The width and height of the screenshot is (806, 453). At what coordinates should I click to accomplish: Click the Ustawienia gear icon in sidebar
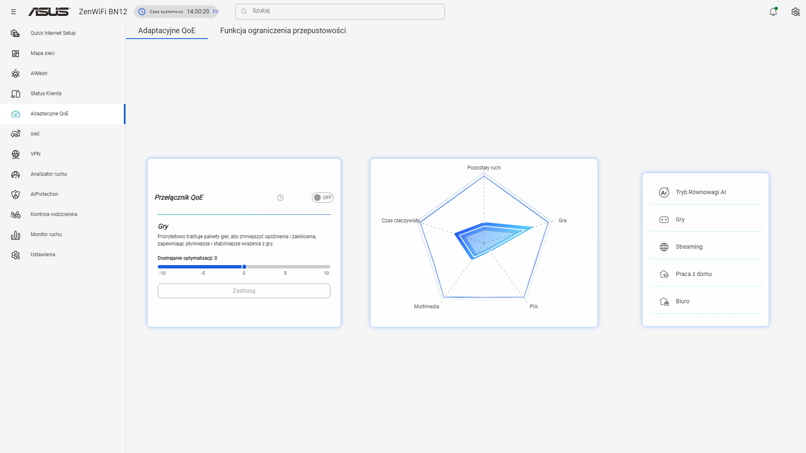click(16, 255)
